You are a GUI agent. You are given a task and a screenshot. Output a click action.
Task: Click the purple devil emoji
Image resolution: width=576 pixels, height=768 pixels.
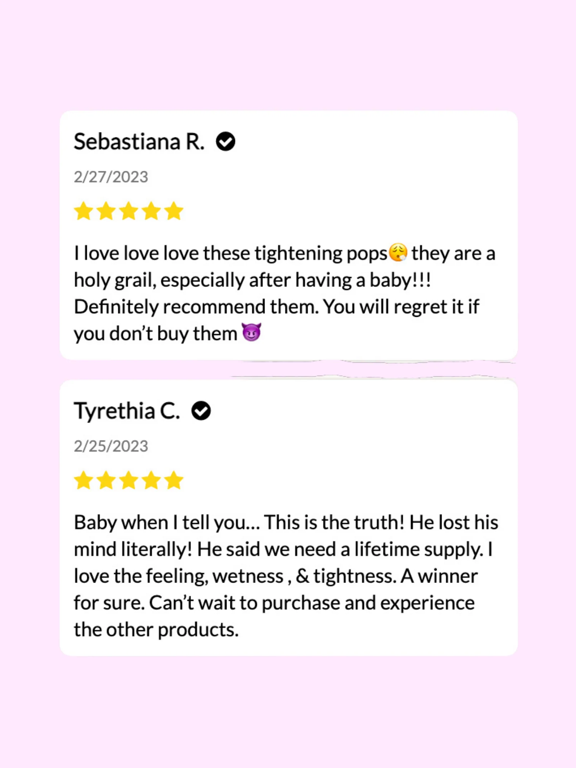(252, 332)
